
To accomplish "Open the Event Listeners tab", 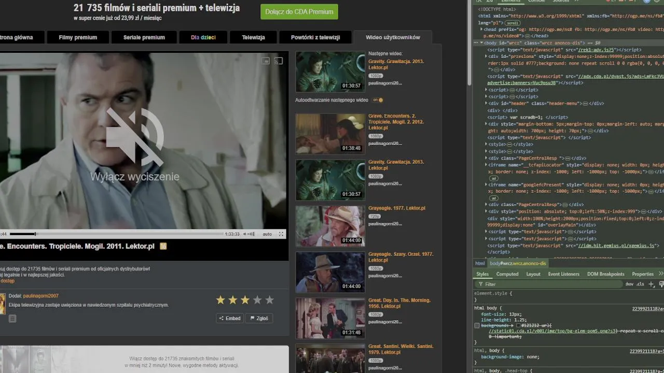I will 564,274.
